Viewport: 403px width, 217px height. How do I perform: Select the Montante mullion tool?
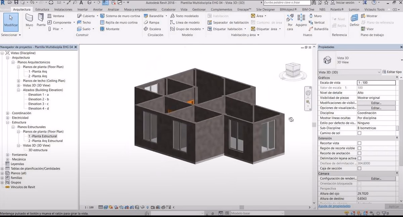click(x=109, y=29)
